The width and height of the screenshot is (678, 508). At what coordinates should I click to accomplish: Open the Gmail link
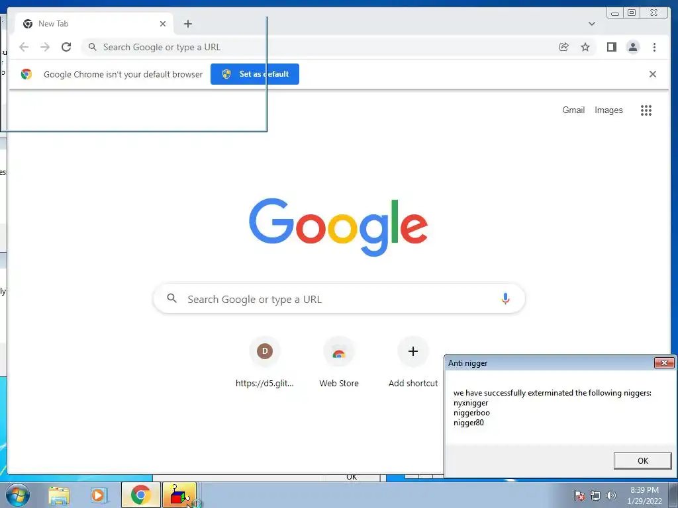point(573,110)
